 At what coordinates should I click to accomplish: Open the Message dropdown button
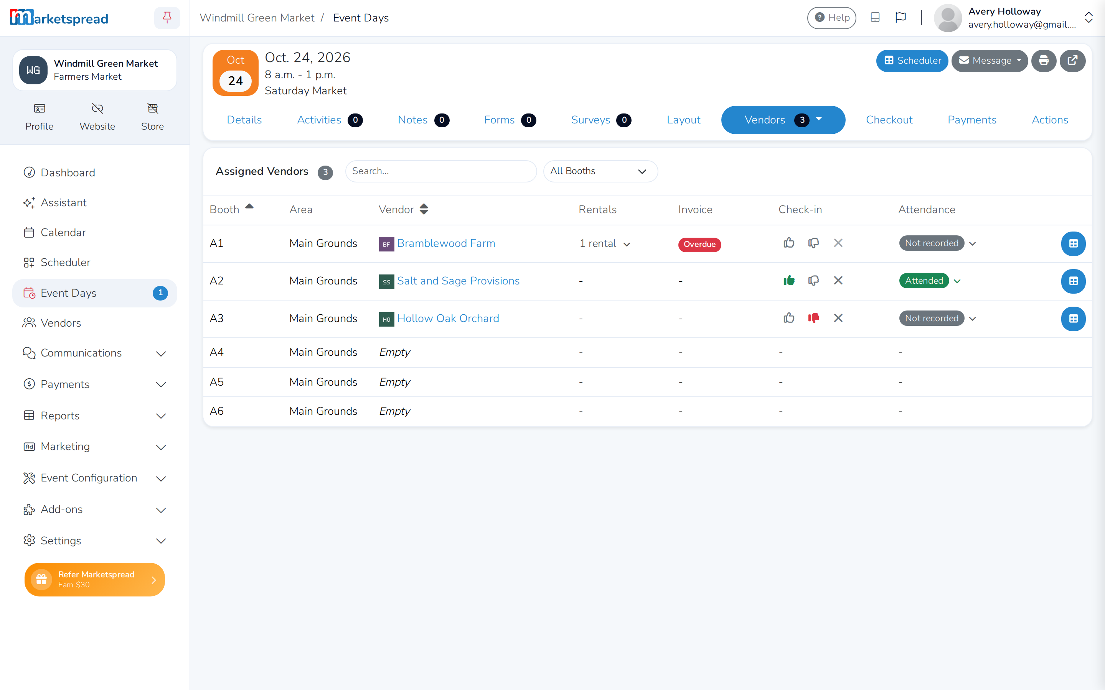tap(990, 61)
